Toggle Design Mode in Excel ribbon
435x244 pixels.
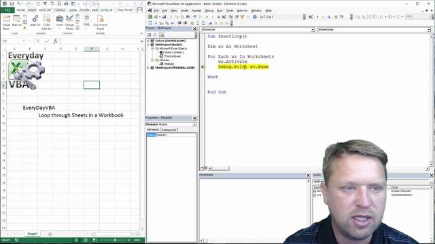point(69,22)
